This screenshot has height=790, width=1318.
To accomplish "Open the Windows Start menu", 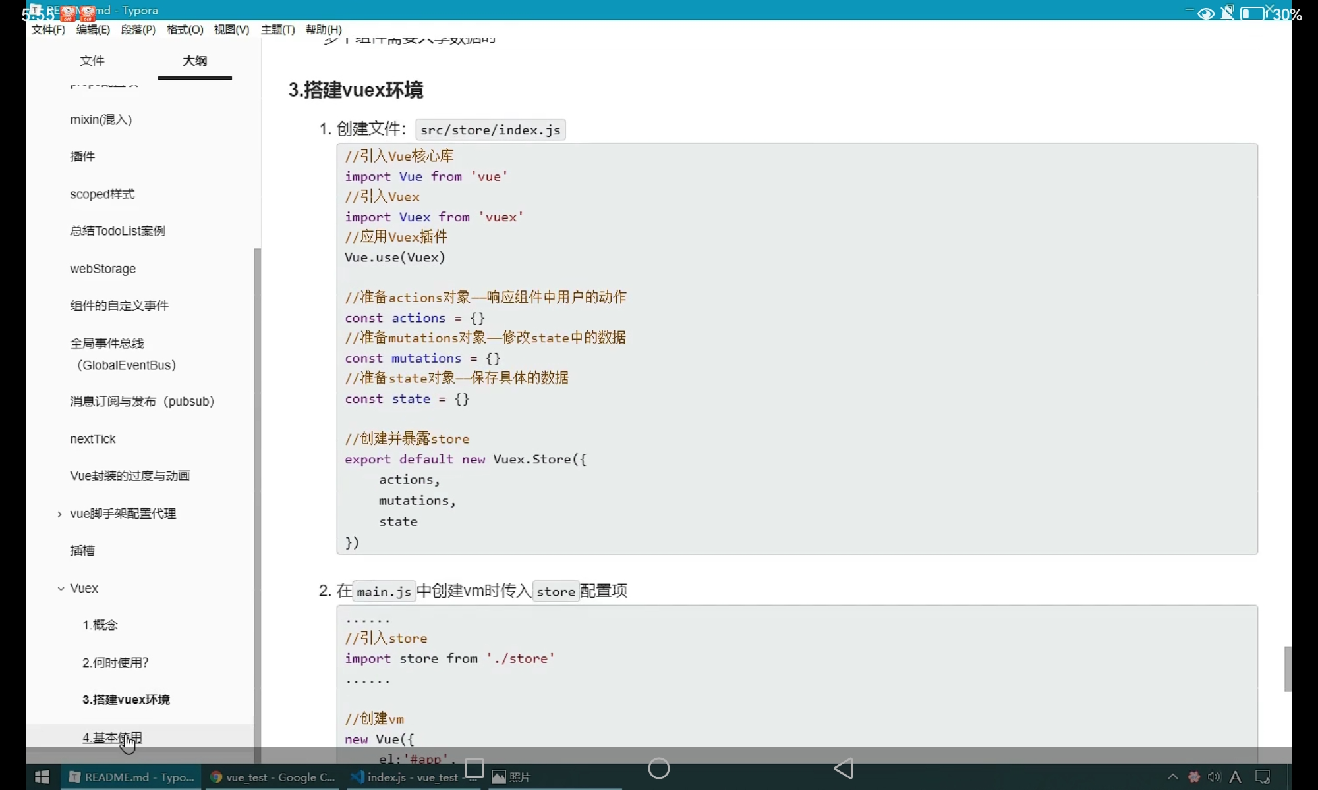I will pos(42,777).
